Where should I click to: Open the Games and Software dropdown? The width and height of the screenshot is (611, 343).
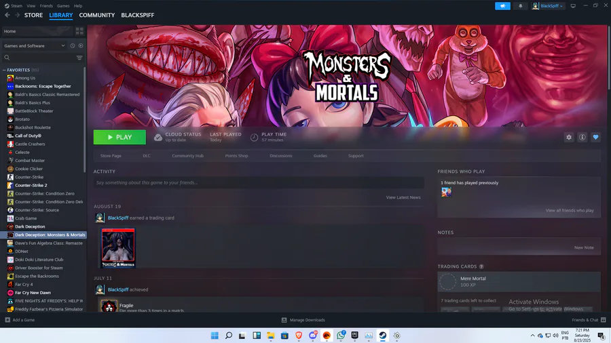point(35,45)
